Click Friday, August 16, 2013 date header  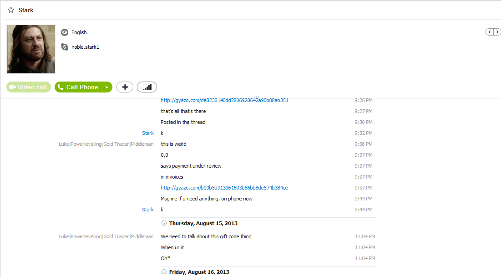[x=199, y=272]
